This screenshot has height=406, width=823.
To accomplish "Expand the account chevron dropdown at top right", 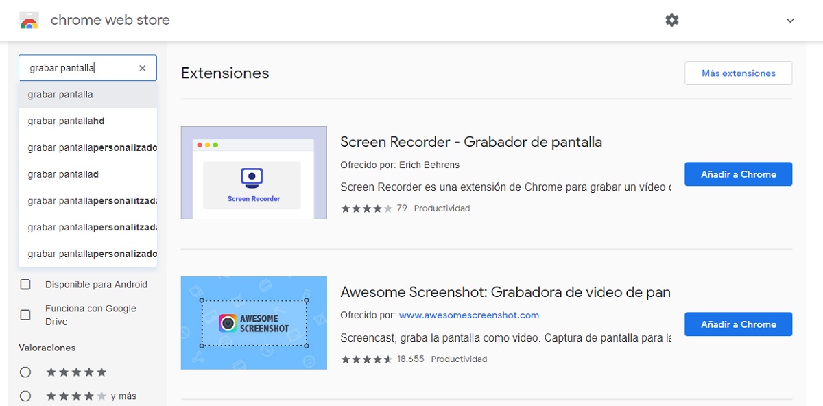I will tap(790, 21).
